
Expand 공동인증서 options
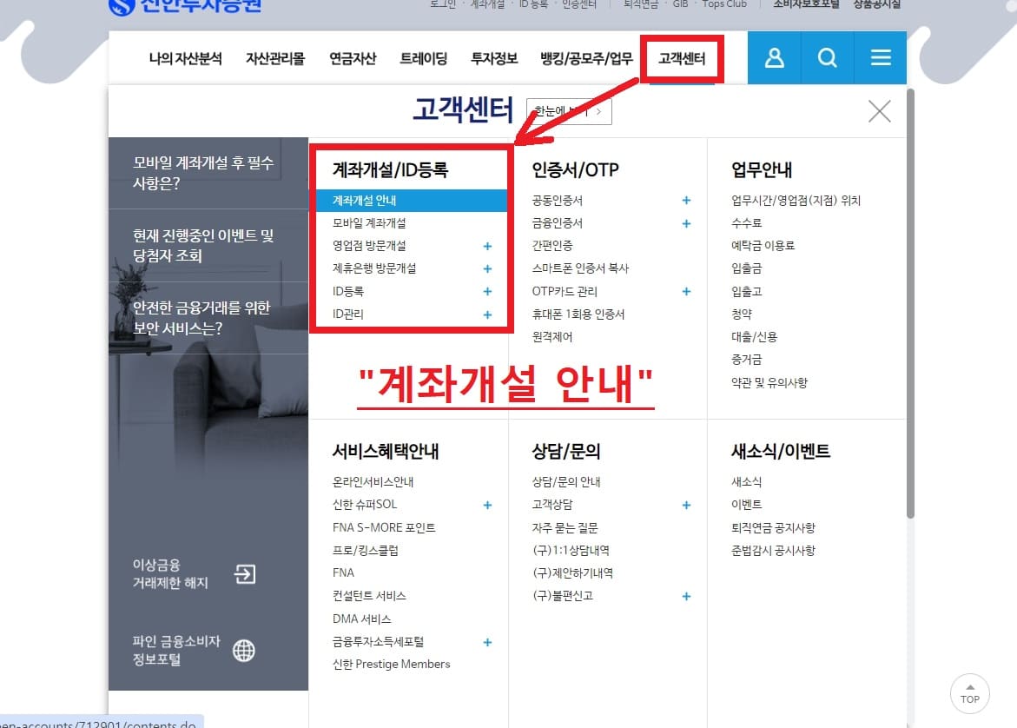(x=686, y=200)
